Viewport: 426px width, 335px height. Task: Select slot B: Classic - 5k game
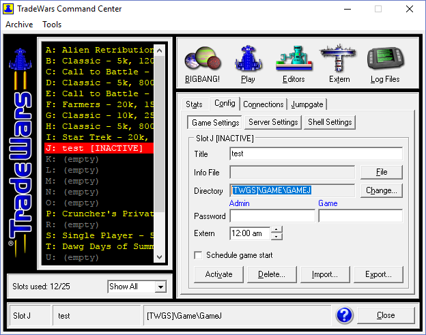(x=99, y=61)
